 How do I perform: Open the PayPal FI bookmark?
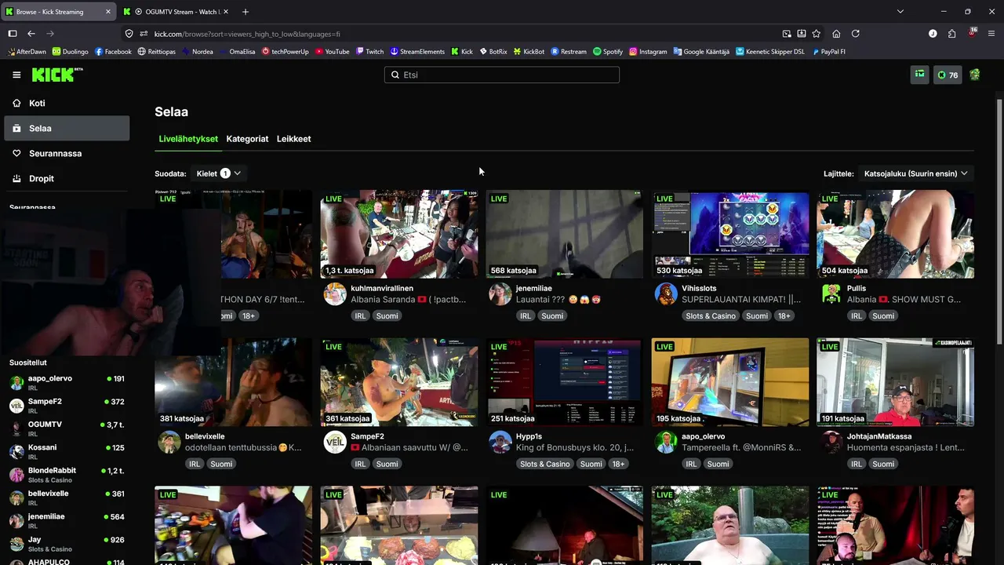[828, 52]
